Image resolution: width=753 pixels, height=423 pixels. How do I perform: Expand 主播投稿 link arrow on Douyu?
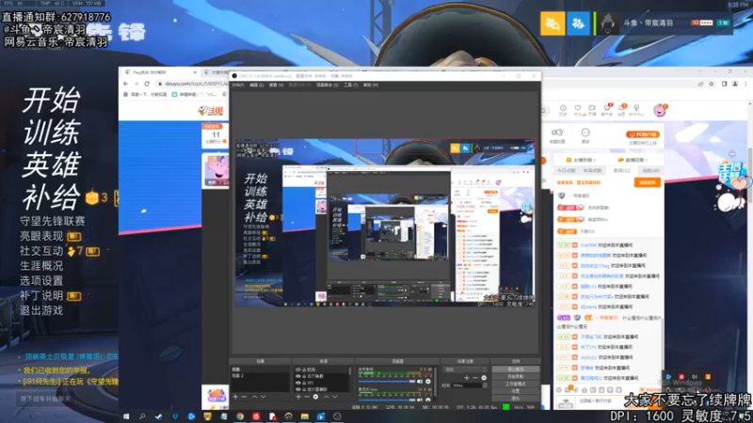595,160
